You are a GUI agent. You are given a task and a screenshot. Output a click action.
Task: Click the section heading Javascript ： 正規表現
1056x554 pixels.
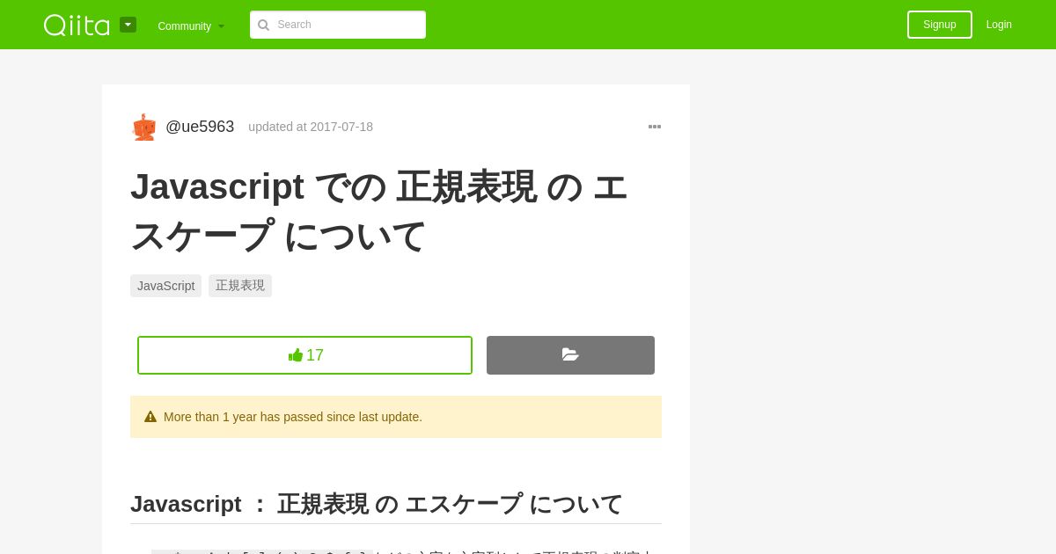[377, 504]
